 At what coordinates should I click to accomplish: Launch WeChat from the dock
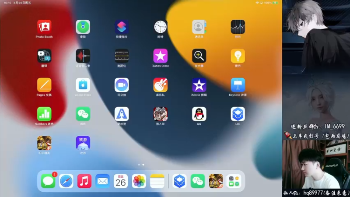[198, 181]
